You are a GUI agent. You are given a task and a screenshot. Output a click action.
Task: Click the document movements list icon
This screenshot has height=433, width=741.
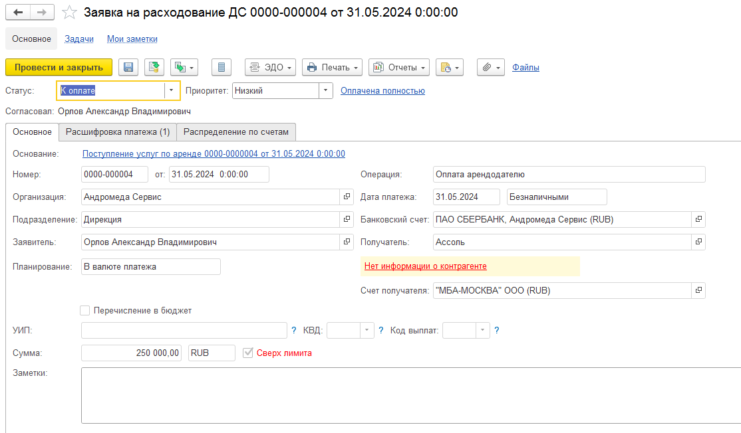(222, 67)
